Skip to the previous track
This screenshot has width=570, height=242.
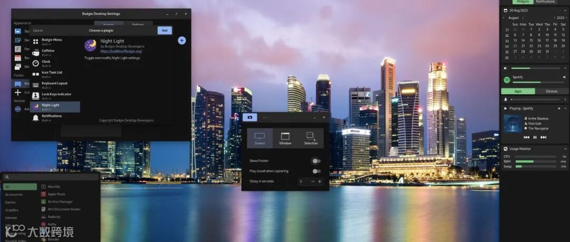point(526,137)
